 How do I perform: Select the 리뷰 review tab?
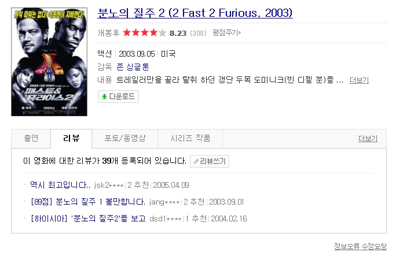click(71, 139)
